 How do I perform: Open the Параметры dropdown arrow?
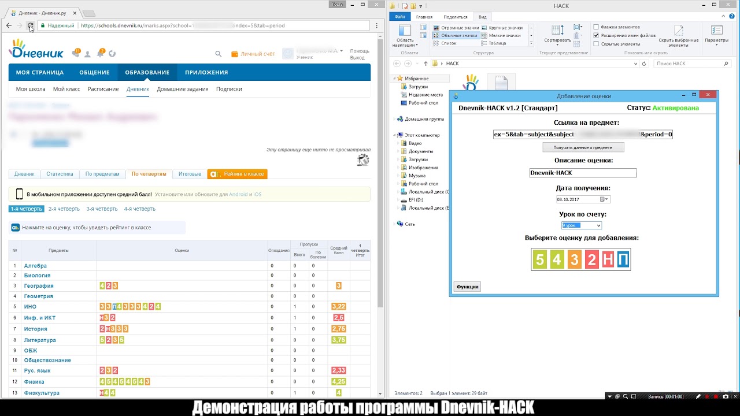coord(716,45)
